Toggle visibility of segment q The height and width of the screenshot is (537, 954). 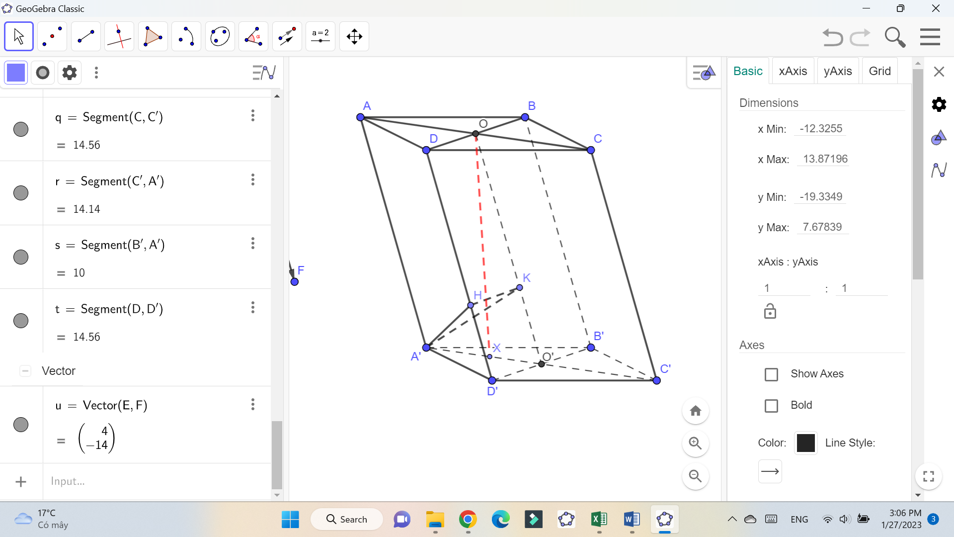click(x=21, y=129)
